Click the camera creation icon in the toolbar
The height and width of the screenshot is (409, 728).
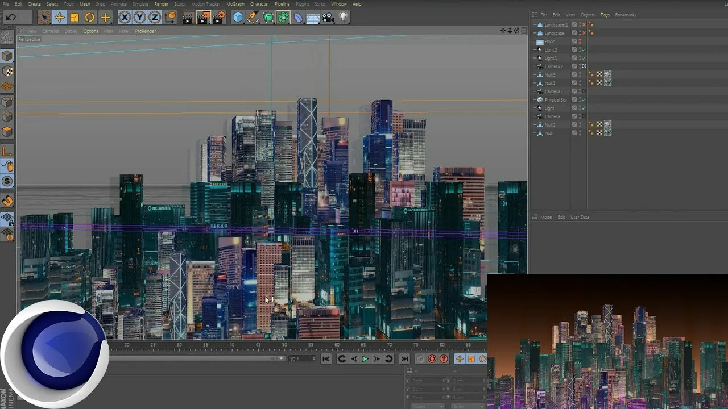tap(328, 17)
